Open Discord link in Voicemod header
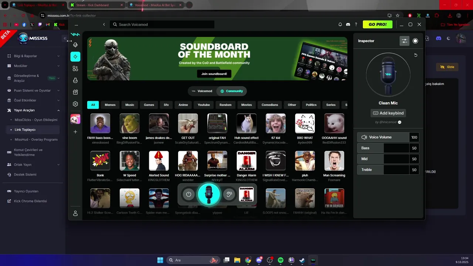This screenshot has width=473, height=266. pyautogui.click(x=348, y=24)
